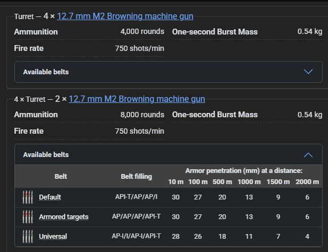Expand the first Available belts chevron
Viewport: 328px width, 252px height.
pyautogui.click(x=308, y=72)
